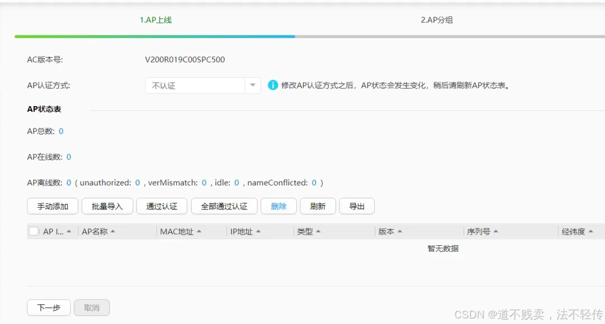Click the AP认证方式 field label
The width and height of the screenshot is (605, 324).
(x=49, y=85)
